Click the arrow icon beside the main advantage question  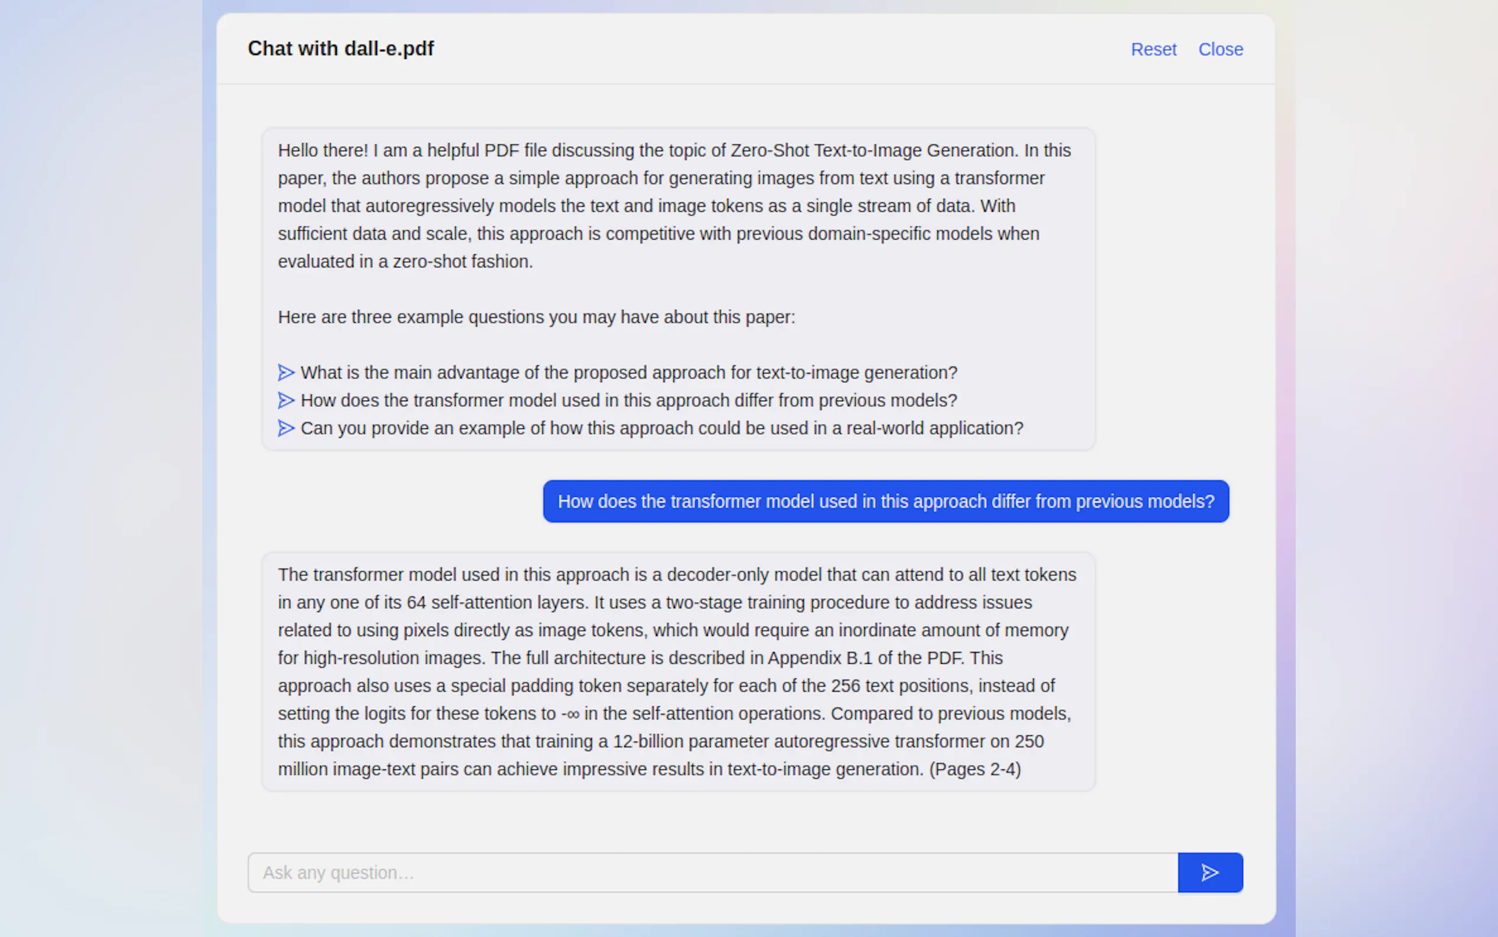[285, 372]
